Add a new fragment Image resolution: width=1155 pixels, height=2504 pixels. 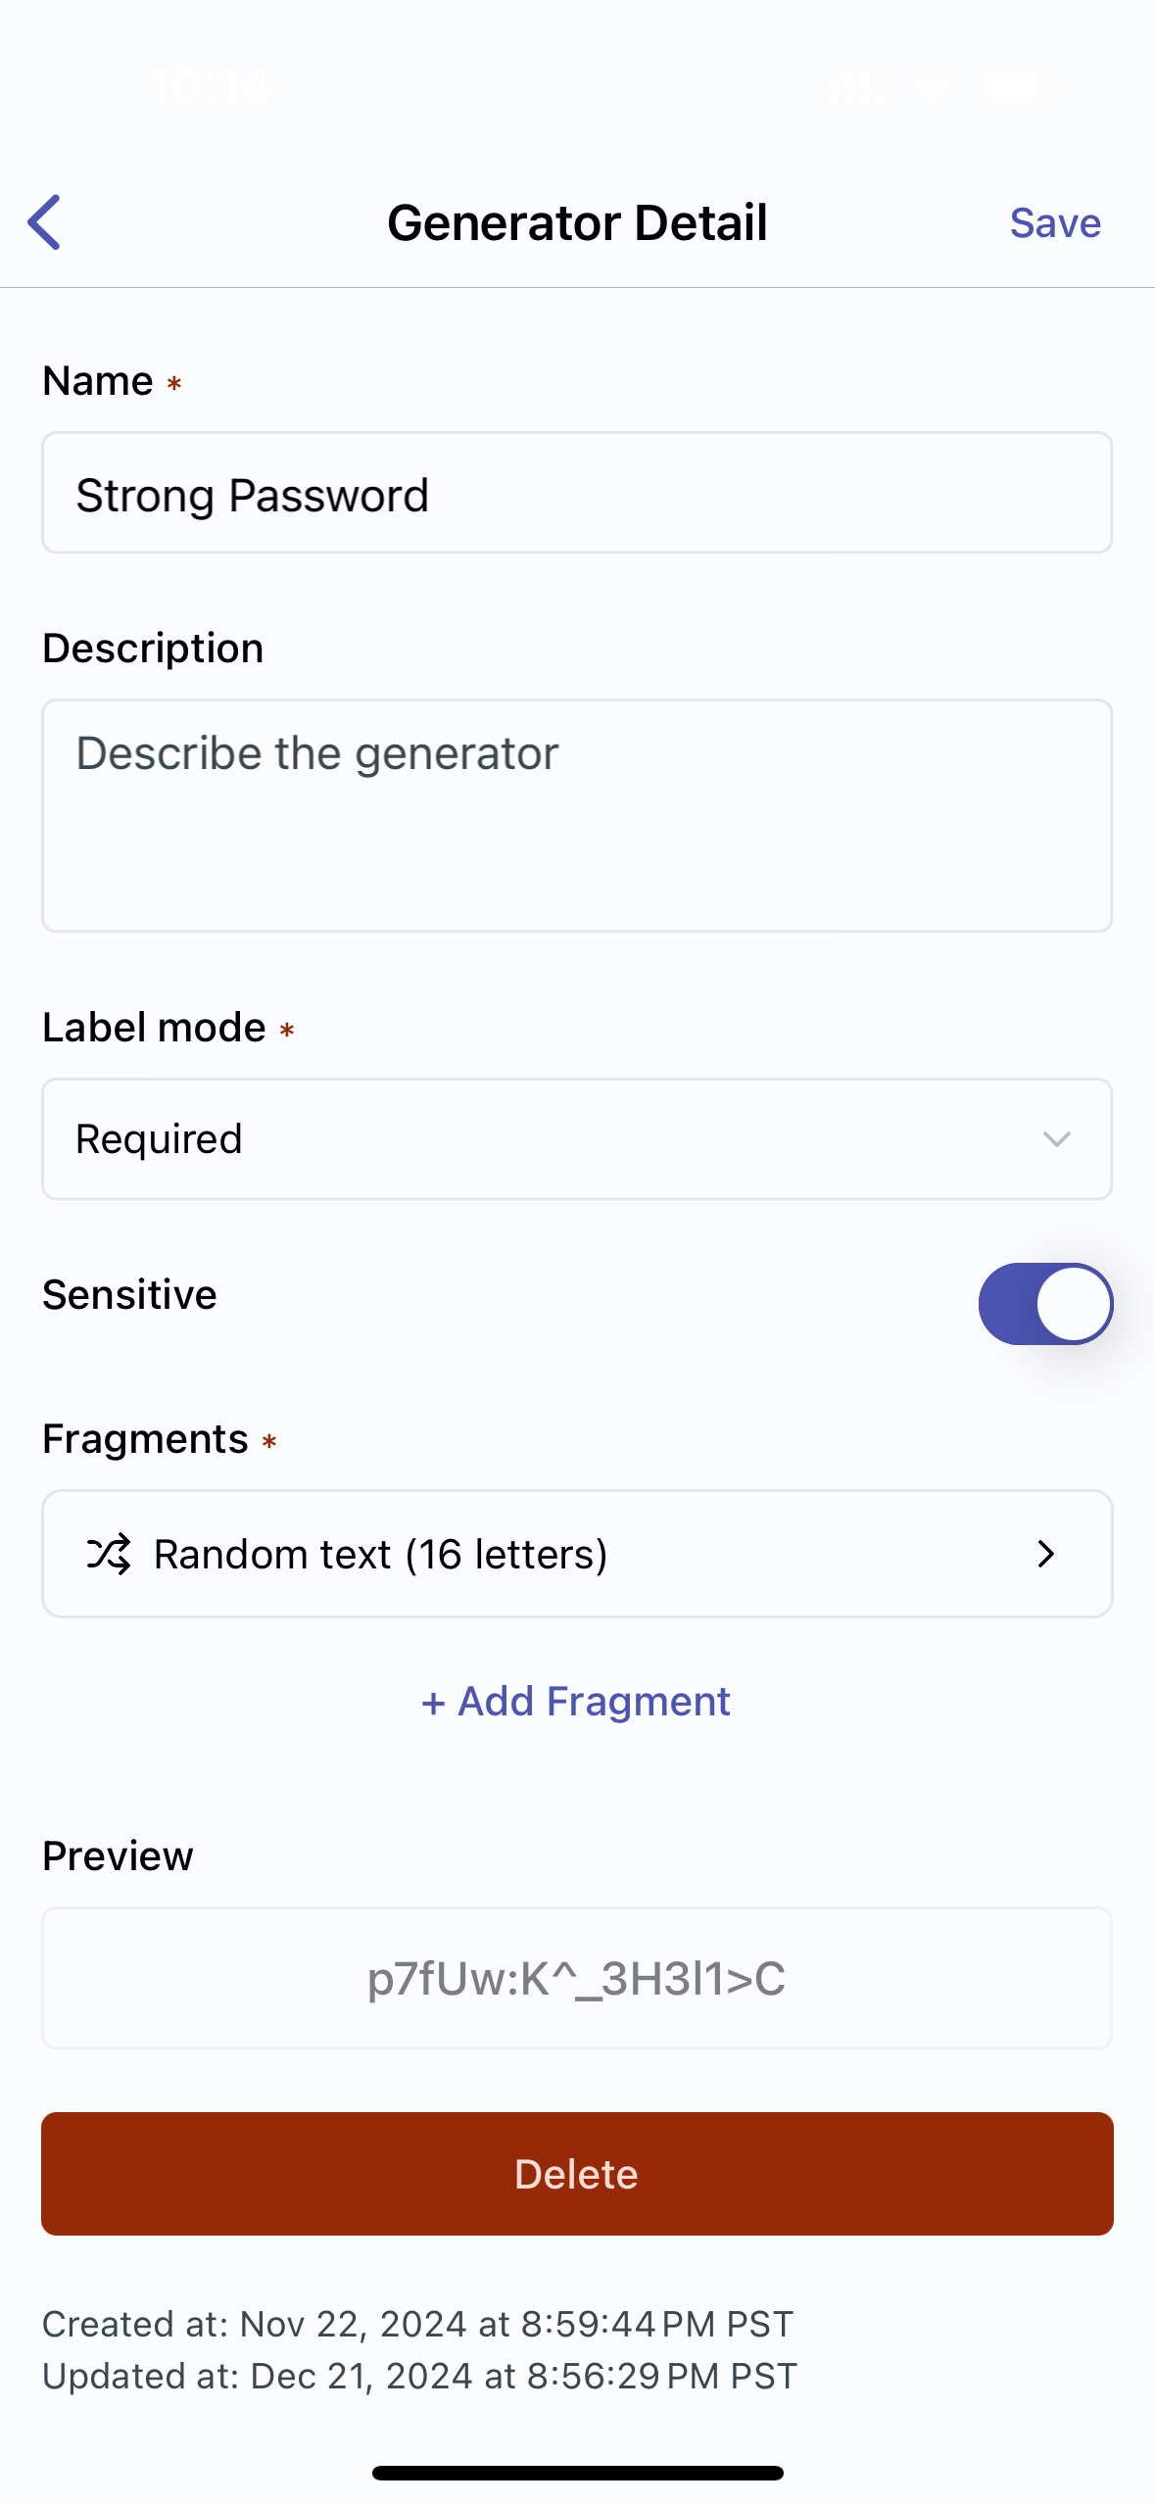click(576, 1702)
